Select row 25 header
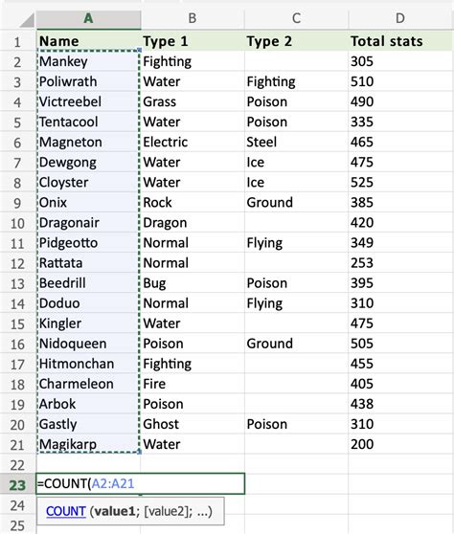Viewport: 454px width, 534px height. pos(18,525)
